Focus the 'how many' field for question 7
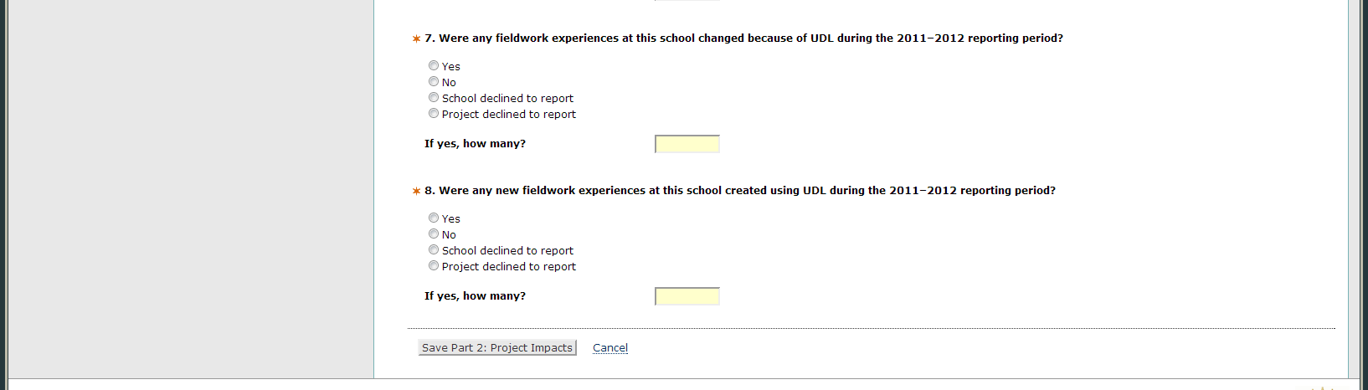The width and height of the screenshot is (1368, 390). point(687,144)
